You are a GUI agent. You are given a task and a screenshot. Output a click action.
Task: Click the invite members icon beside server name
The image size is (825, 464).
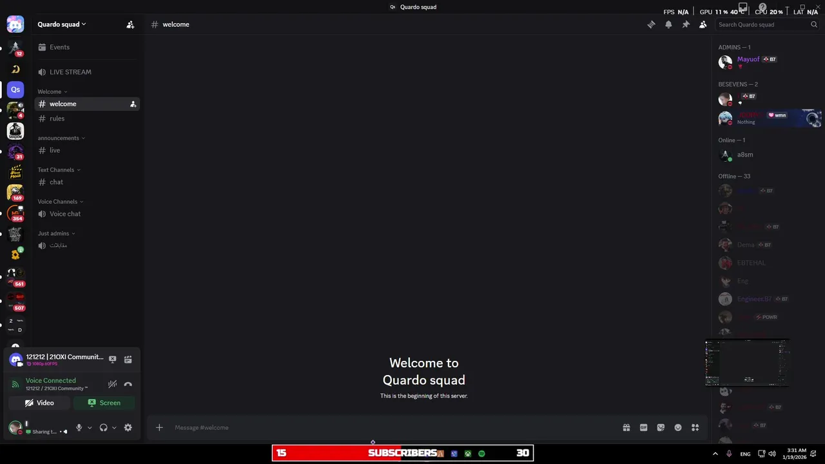[130, 24]
